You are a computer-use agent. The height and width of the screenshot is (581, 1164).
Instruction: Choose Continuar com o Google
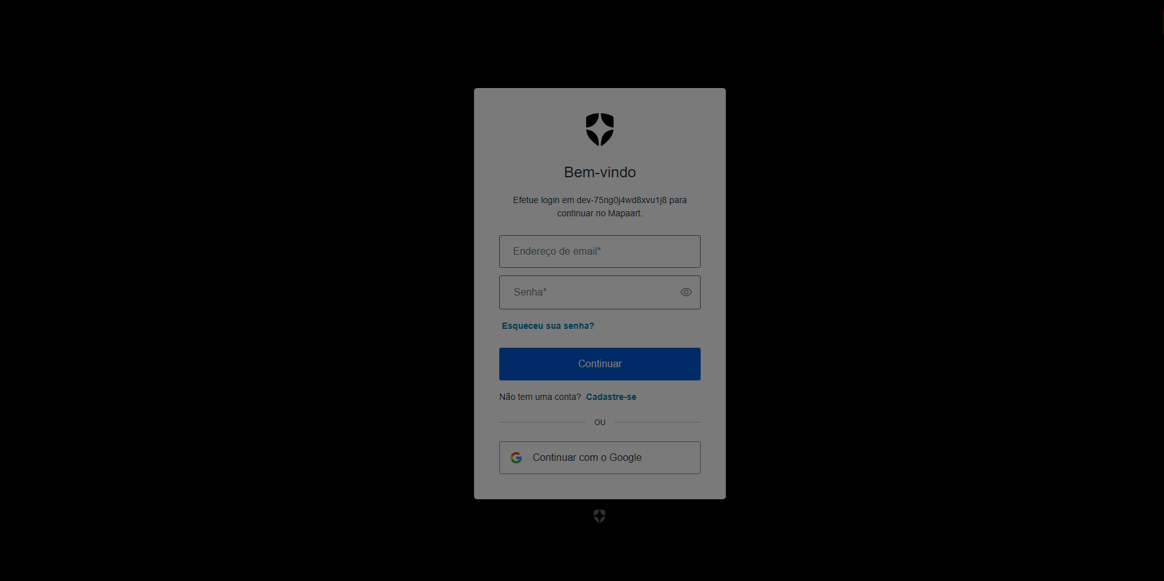click(x=599, y=458)
